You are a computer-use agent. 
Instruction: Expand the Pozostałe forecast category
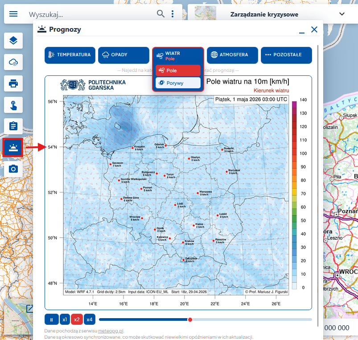[286, 55]
